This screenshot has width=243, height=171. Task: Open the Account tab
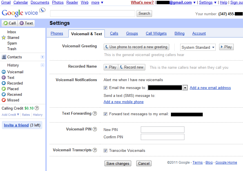[199, 33]
